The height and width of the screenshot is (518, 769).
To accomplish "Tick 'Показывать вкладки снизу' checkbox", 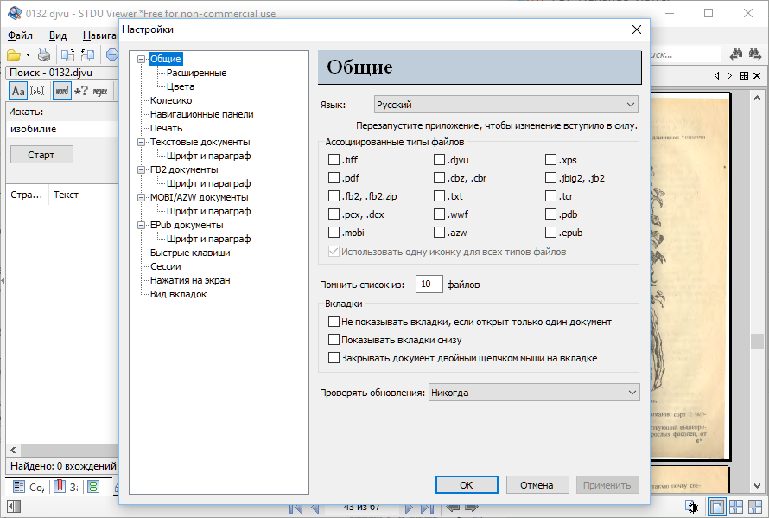I will [334, 340].
